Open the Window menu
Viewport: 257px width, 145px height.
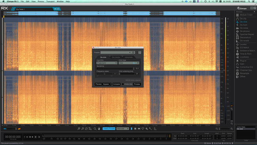click(x=60, y=1)
